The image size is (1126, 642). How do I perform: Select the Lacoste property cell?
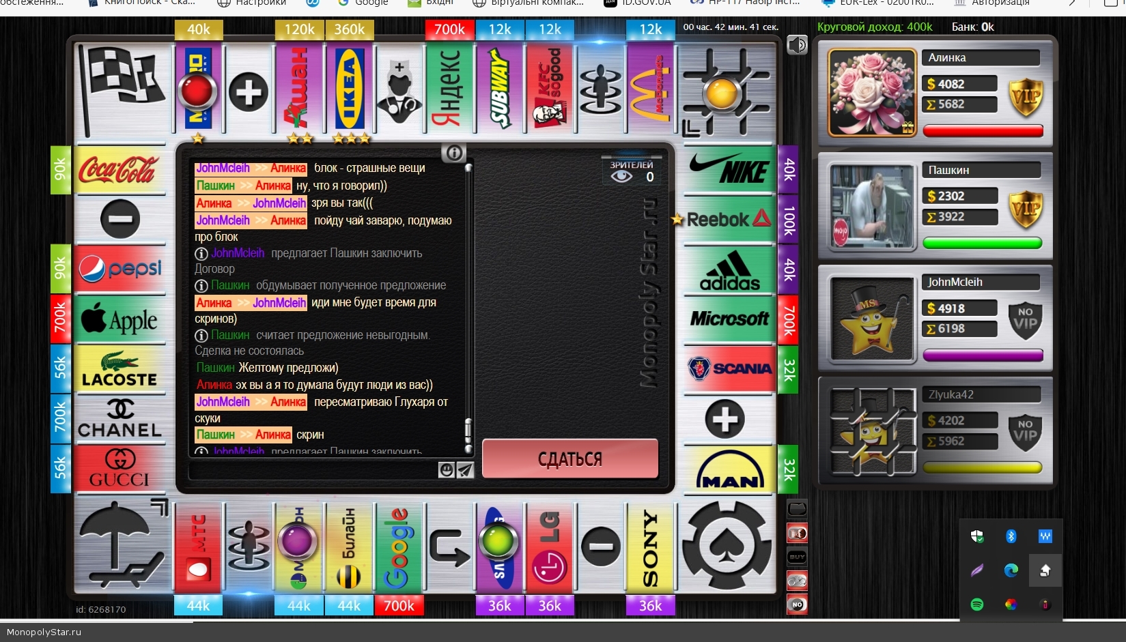tap(119, 369)
